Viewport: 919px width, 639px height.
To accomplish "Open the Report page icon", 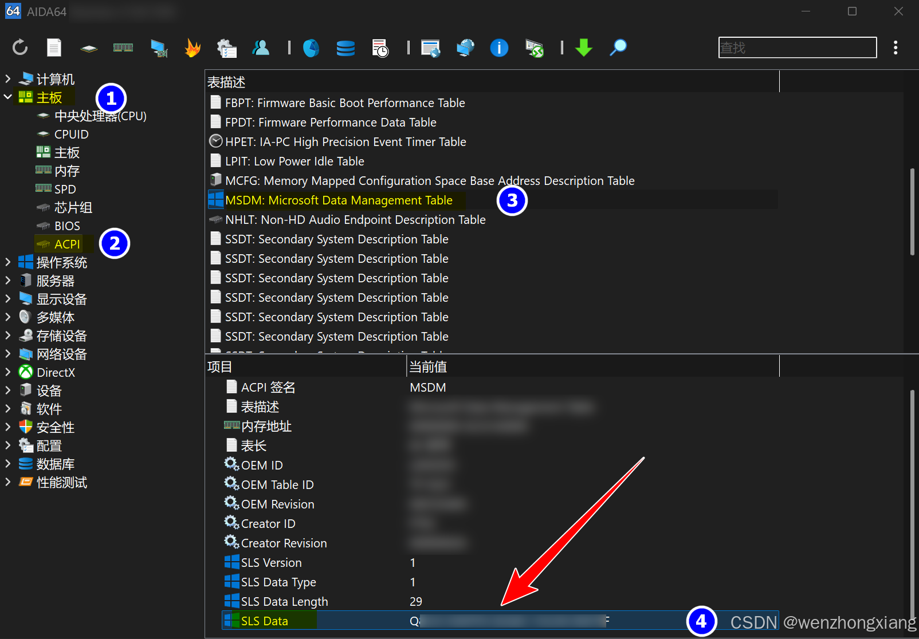I will [54, 48].
